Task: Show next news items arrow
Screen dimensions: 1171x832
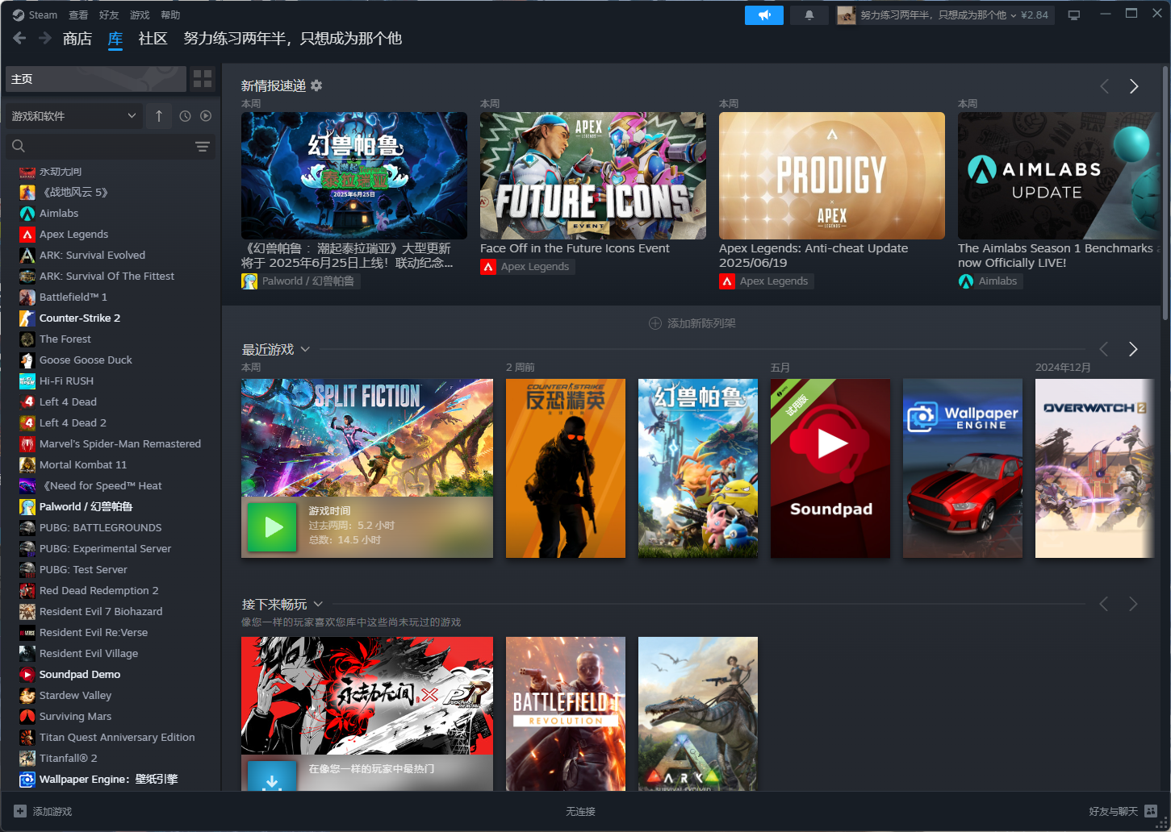Action: (1134, 86)
